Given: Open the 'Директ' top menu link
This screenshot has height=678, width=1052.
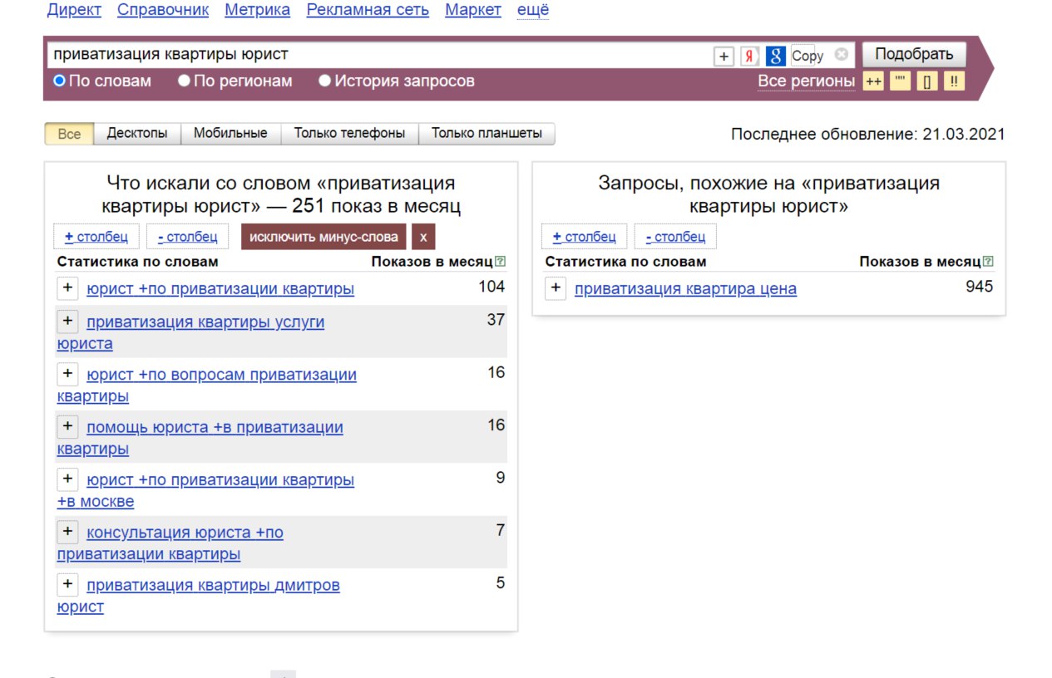Looking at the screenshot, I should tap(74, 10).
